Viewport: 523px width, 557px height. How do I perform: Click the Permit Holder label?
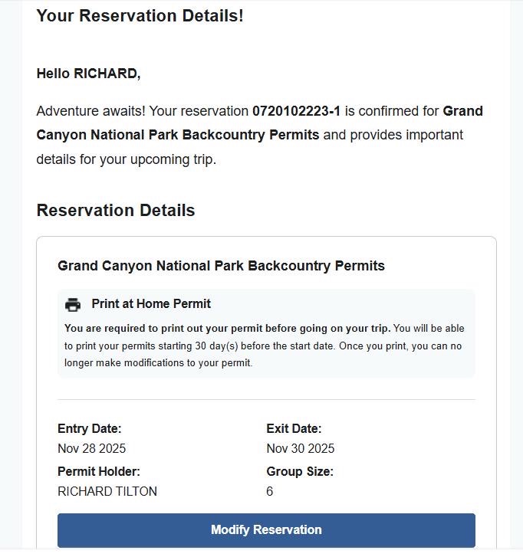(x=98, y=471)
